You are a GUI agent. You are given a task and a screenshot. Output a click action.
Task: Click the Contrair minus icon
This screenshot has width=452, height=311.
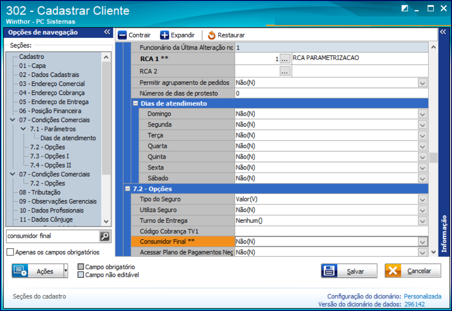pos(122,35)
